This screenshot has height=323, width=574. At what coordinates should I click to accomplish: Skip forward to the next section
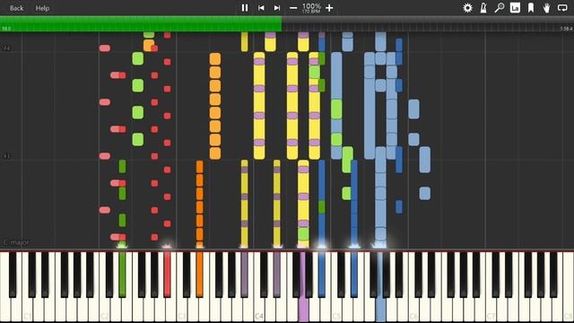coord(277,8)
